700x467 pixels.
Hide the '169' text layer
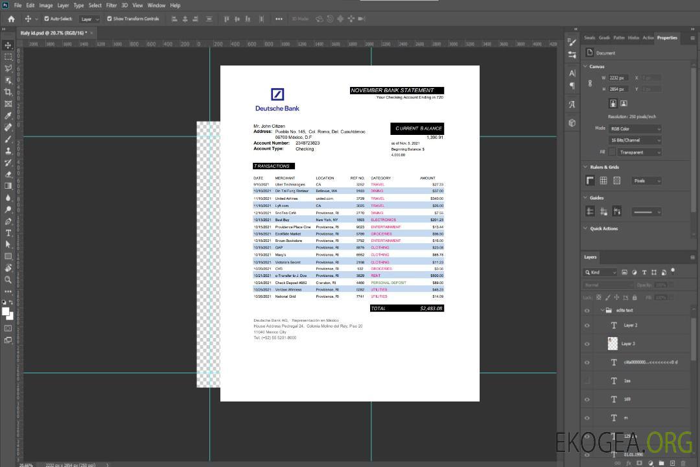(587, 400)
